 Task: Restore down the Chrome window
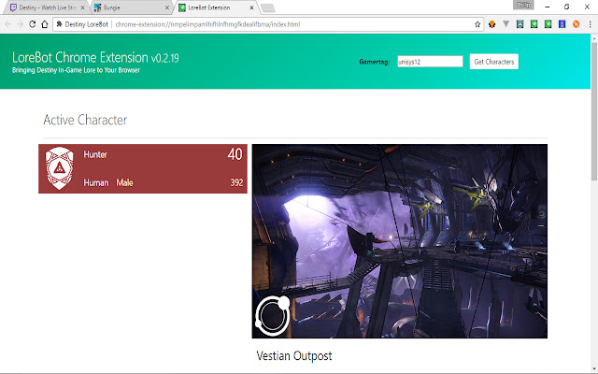pyautogui.click(x=567, y=7)
